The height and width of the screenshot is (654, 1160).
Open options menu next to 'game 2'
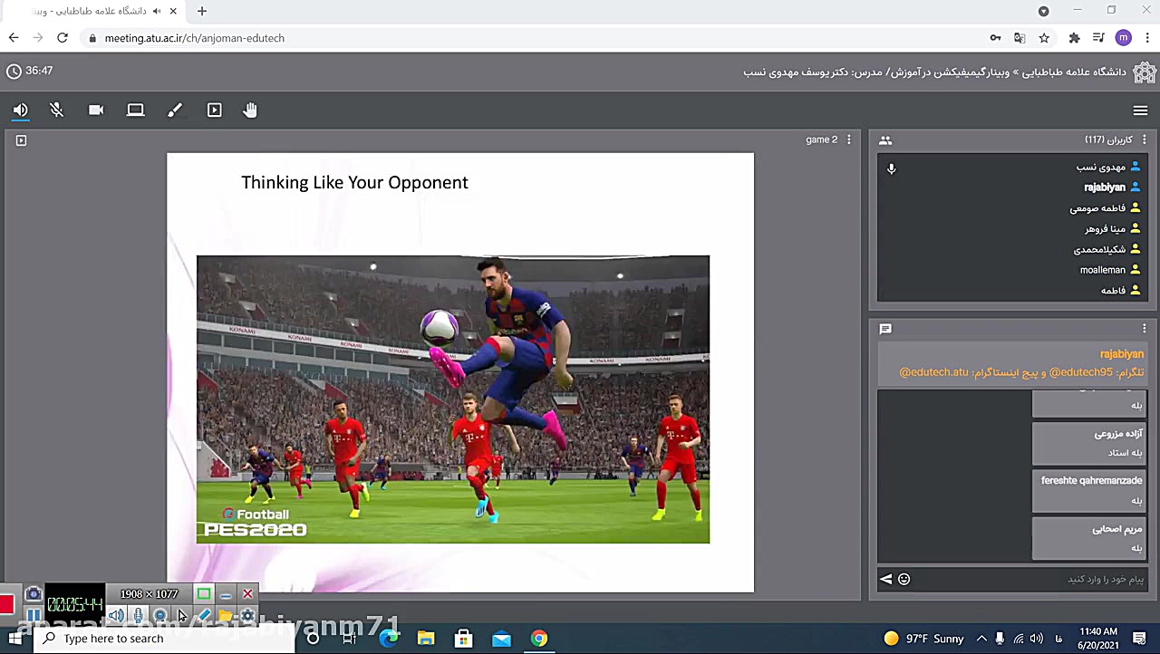point(848,139)
